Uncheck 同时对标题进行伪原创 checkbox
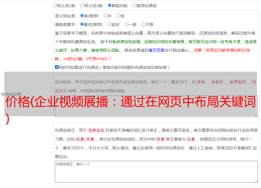This screenshot has height=188, width=261. coord(57,67)
